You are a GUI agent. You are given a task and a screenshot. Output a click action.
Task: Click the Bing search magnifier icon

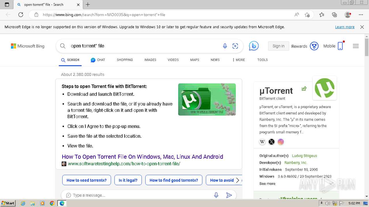[x=63, y=46]
